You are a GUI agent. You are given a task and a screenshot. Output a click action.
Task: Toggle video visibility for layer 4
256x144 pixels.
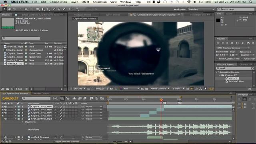(x=2, y=116)
